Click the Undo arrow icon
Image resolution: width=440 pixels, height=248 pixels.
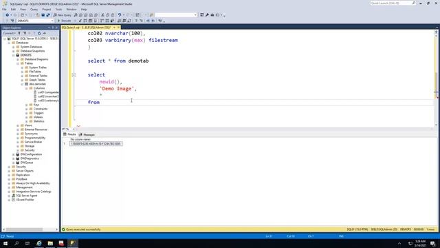click(x=120, y=15)
